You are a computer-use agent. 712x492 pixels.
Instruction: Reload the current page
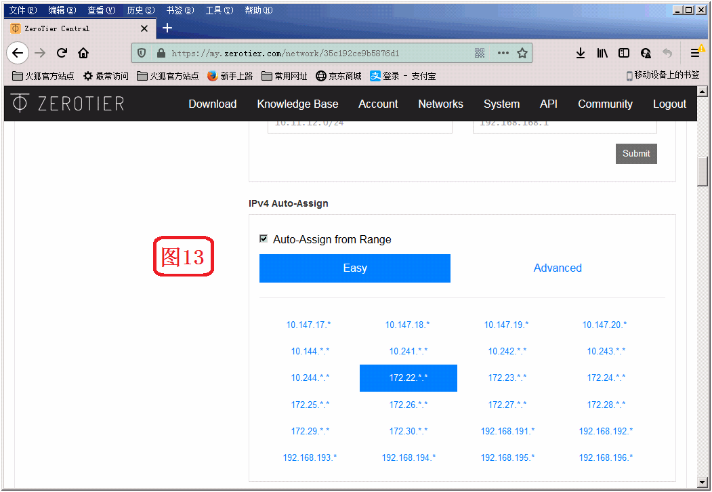tap(62, 53)
